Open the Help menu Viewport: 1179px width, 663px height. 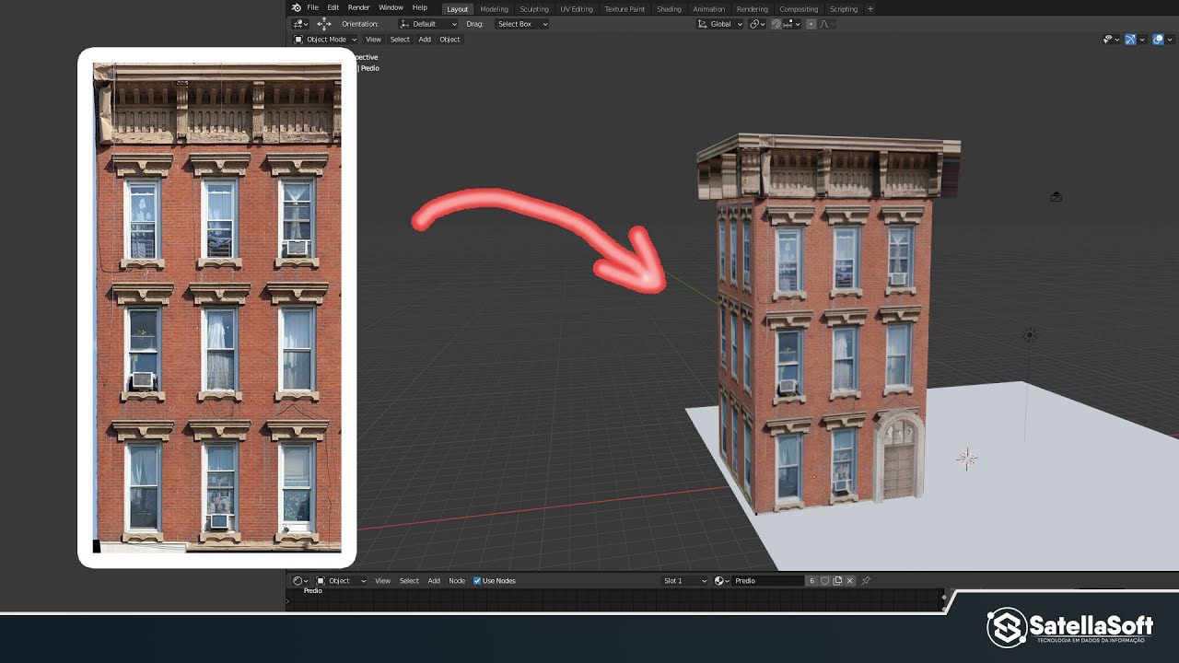click(420, 8)
